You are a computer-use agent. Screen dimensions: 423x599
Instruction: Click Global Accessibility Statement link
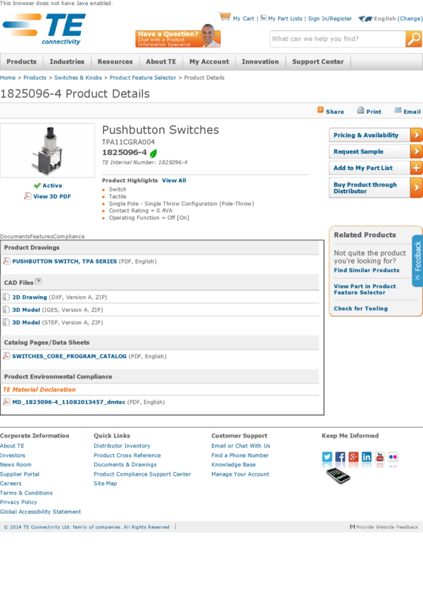40,512
